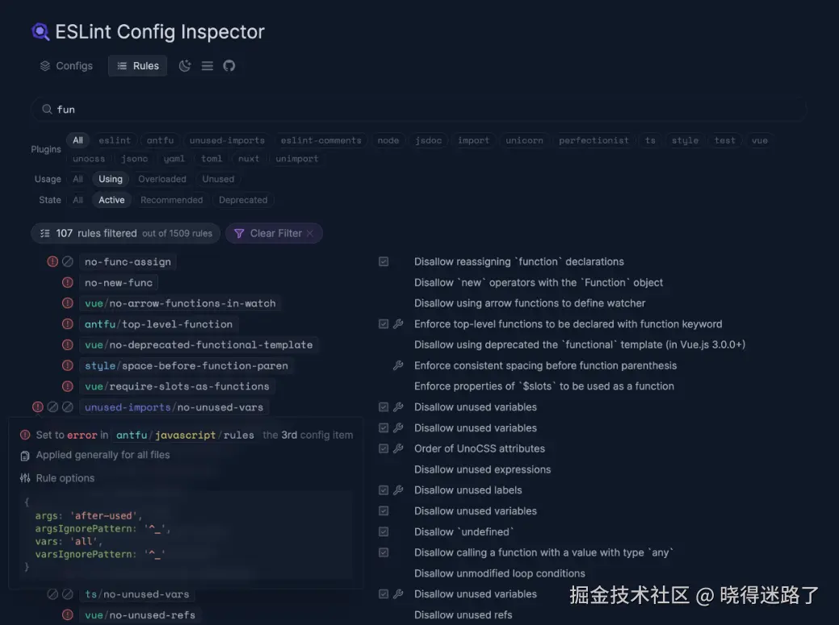
Task: Open the unused-imports/no-unused-vars rule name
Action: click(174, 407)
